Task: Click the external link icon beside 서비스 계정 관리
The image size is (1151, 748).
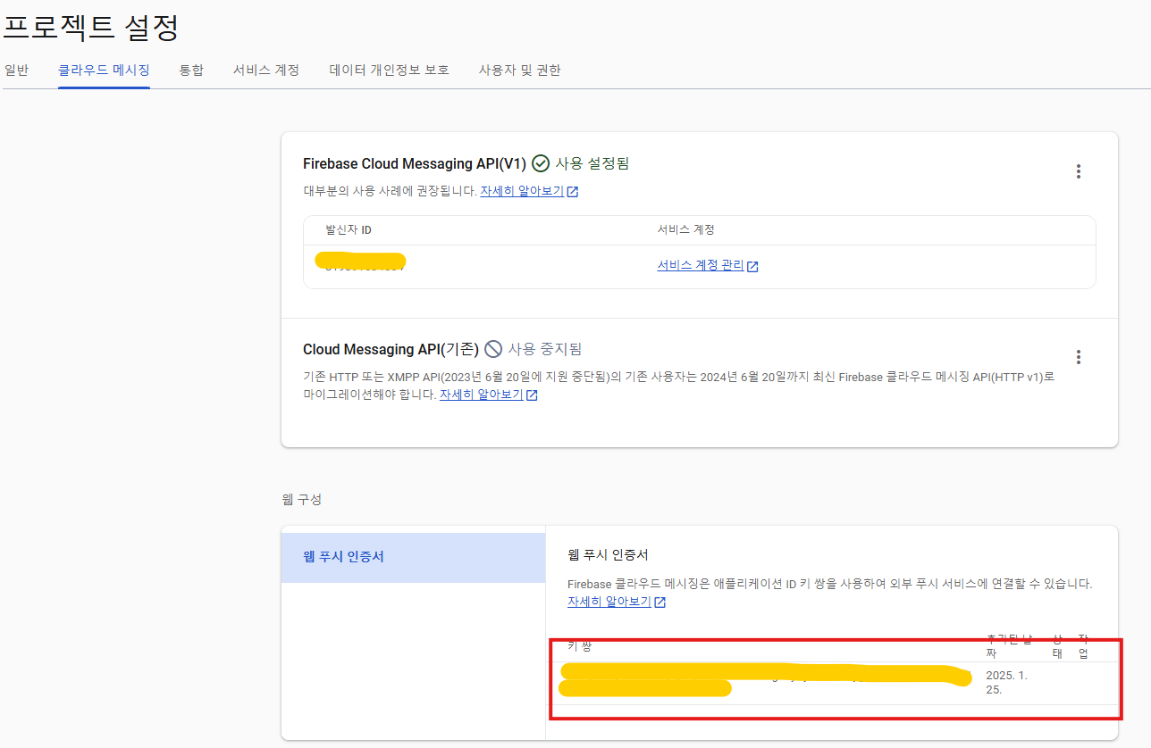Action: pyautogui.click(x=752, y=266)
